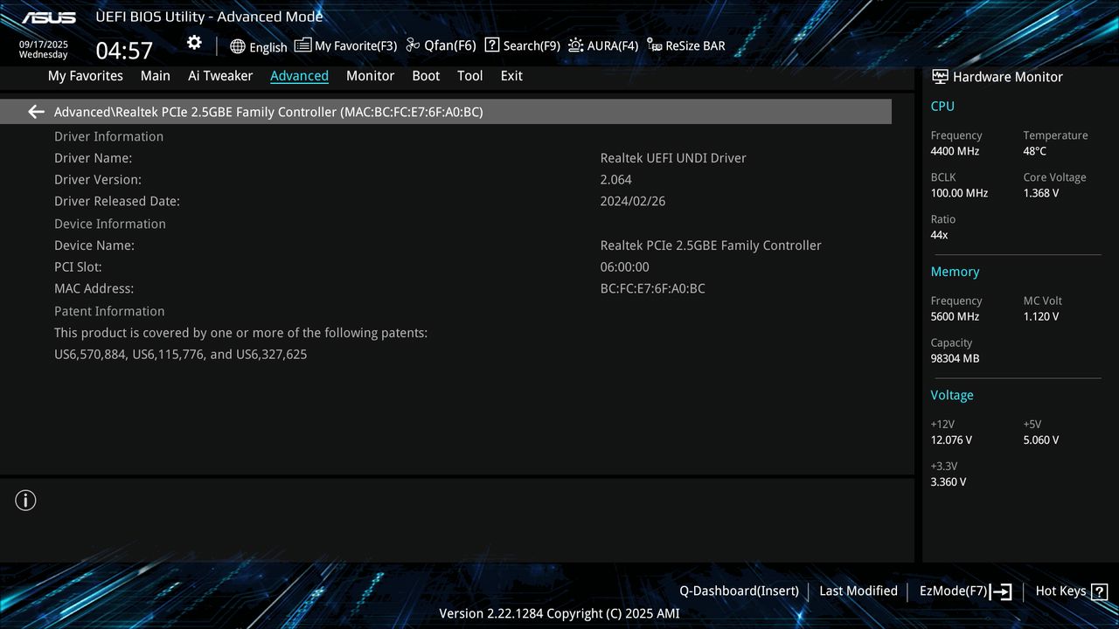This screenshot has width=1119, height=629.
Task: Expand the CPU hardware monitor section
Action: (x=942, y=106)
